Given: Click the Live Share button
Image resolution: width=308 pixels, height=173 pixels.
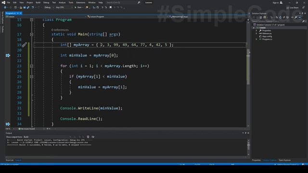Looking at the screenshot, I should [x=293, y=8].
